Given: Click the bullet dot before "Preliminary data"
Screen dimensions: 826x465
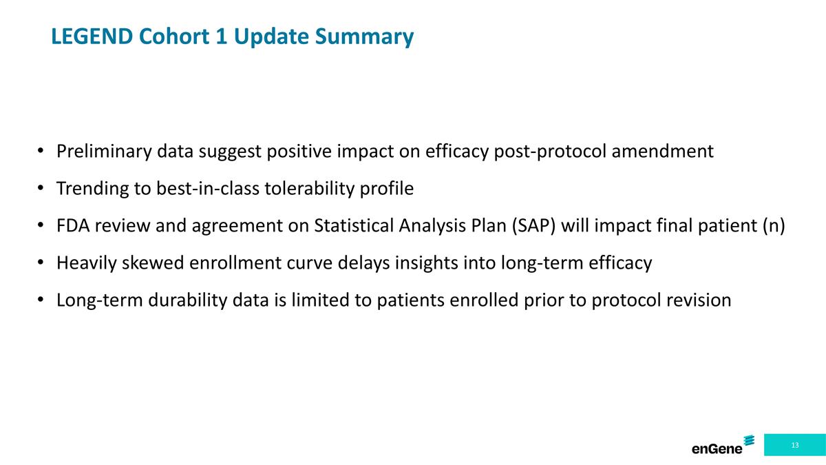Looking at the screenshot, I should point(41,151).
